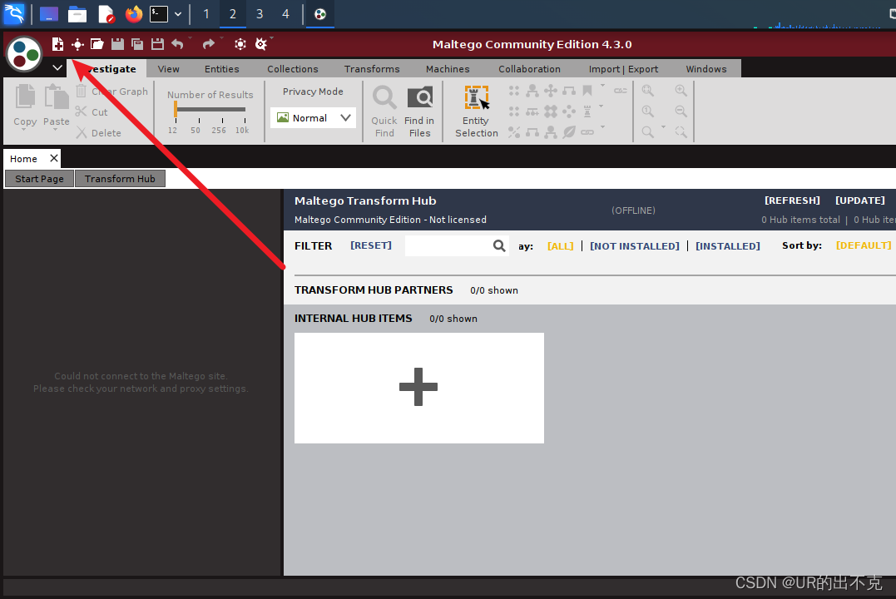Click the Quick Find magnifier icon
This screenshot has width=896, height=599.
pos(384,97)
